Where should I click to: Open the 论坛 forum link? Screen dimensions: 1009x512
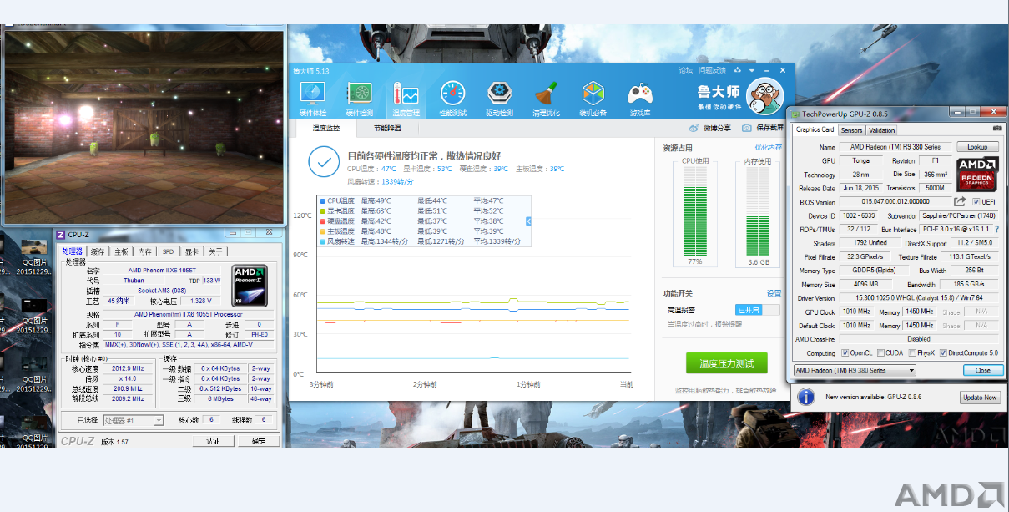coord(686,70)
